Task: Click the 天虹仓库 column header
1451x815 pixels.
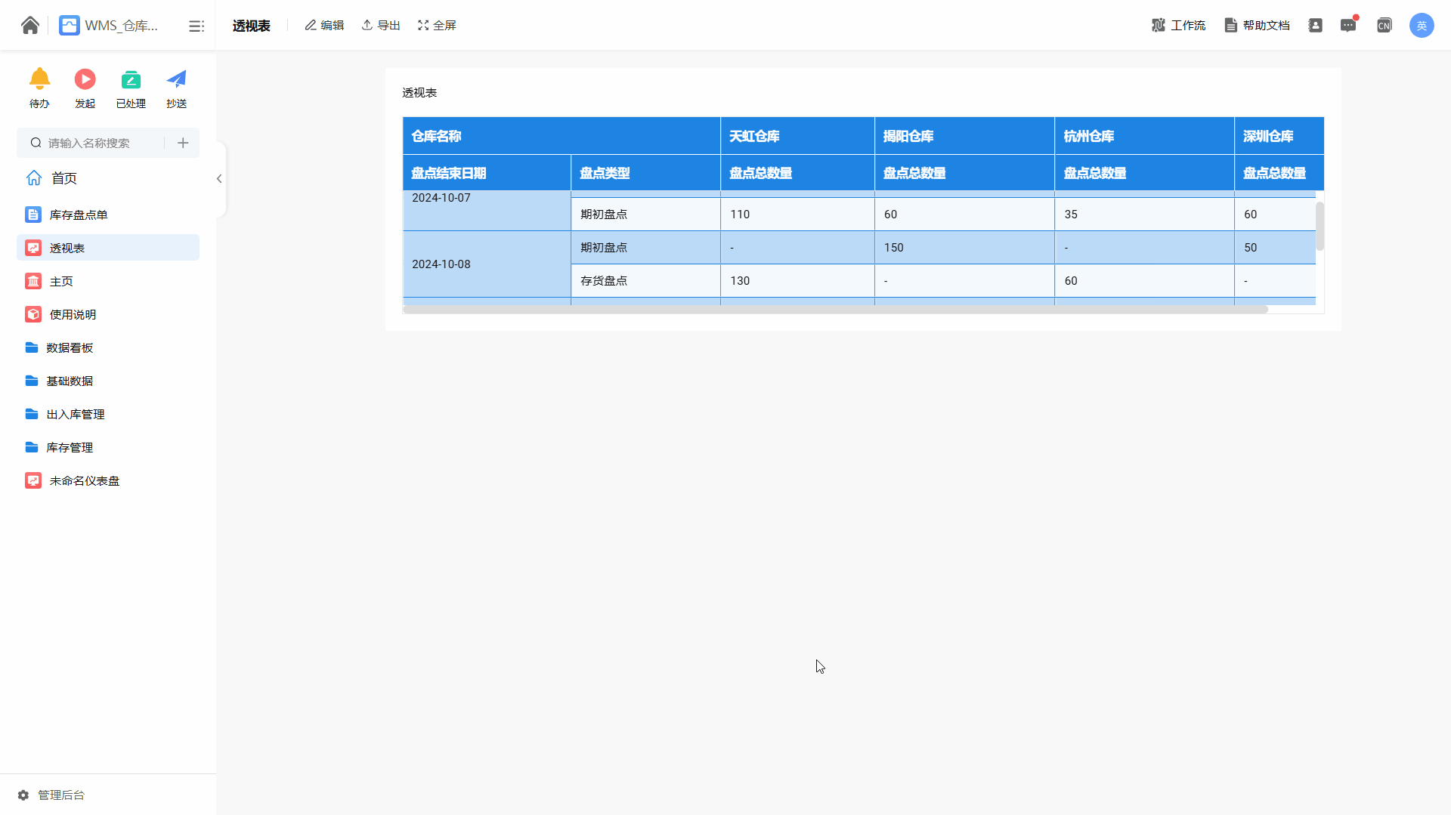Action: pos(797,136)
